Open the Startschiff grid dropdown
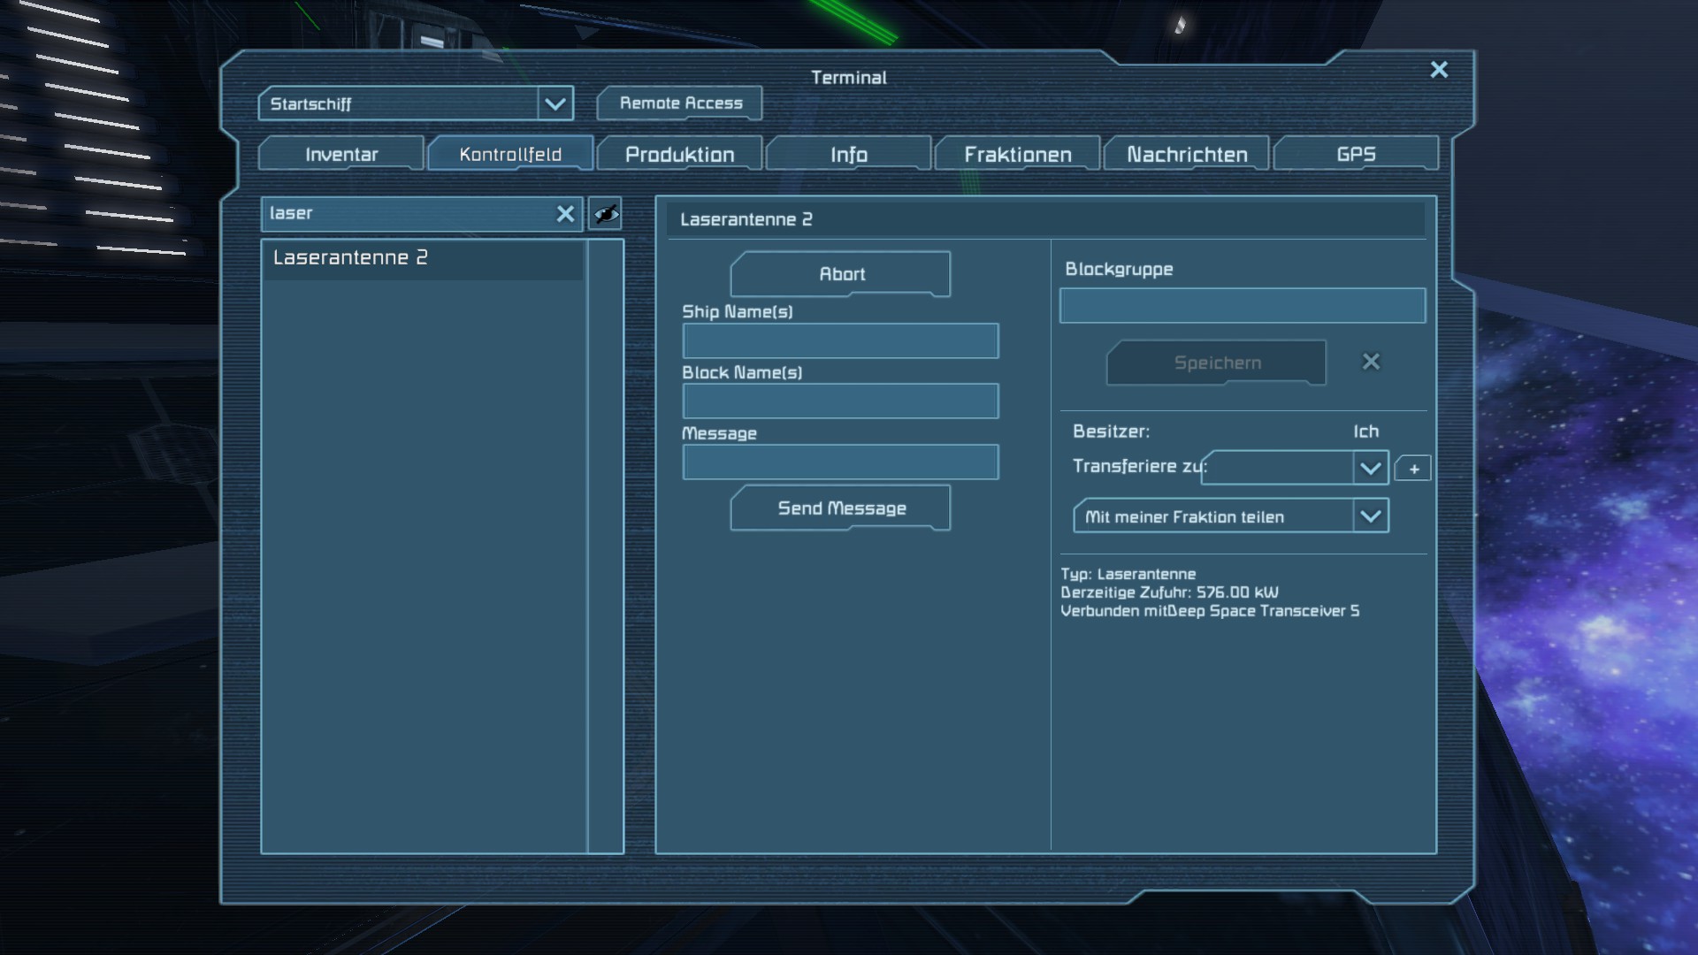1698x955 pixels. tap(555, 103)
